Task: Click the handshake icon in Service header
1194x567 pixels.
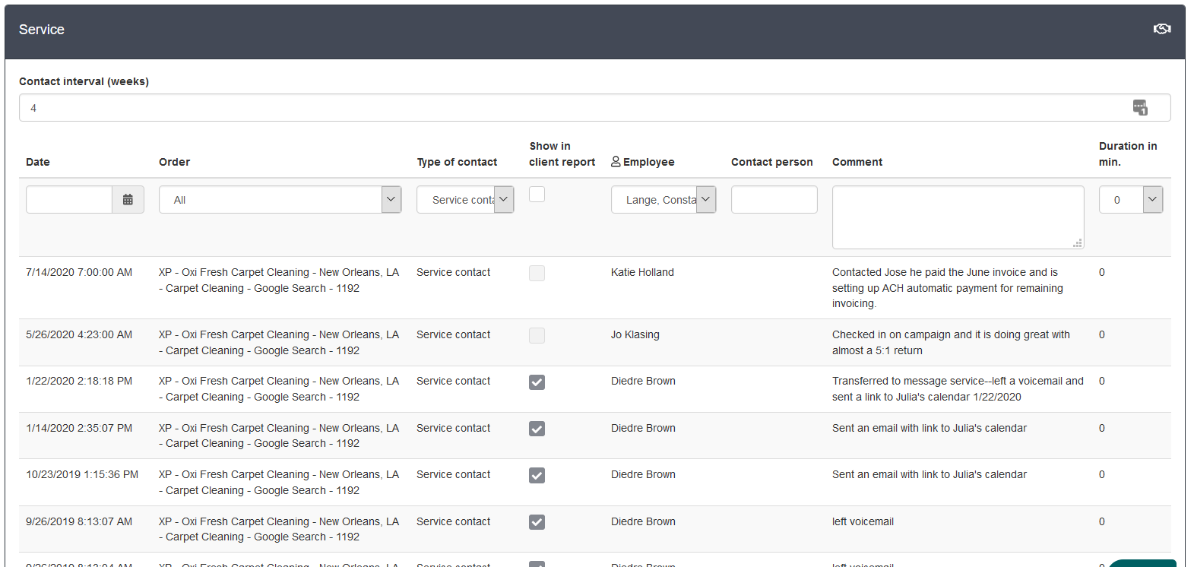Action: tap(1161, 29)
